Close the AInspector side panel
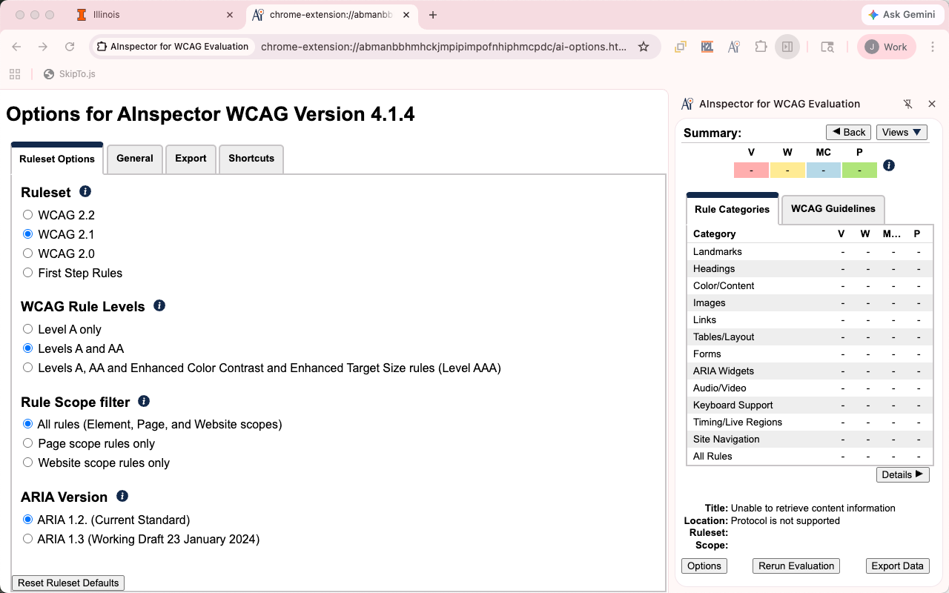Image resolution: width=949 pixels, height=593 pixels. [x=932, y=104]
